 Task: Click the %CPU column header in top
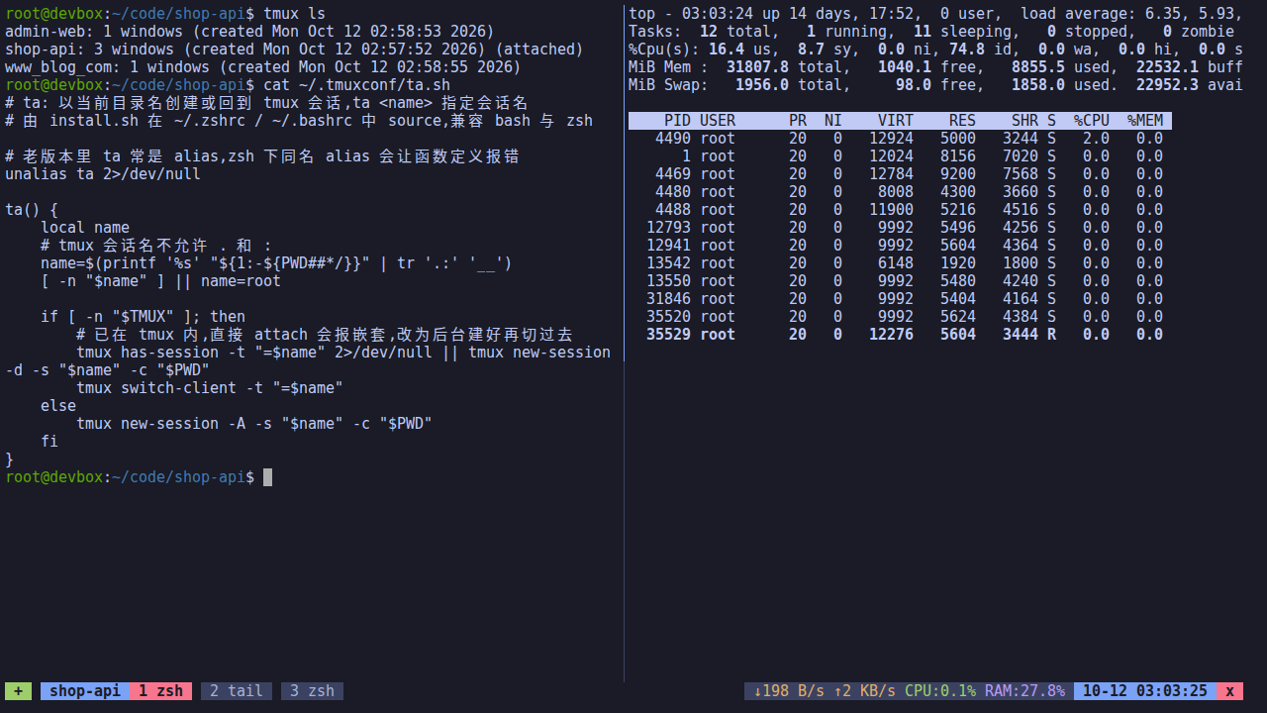1092,121
